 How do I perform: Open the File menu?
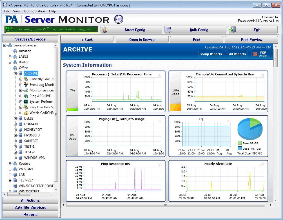(x=7, y=11)
